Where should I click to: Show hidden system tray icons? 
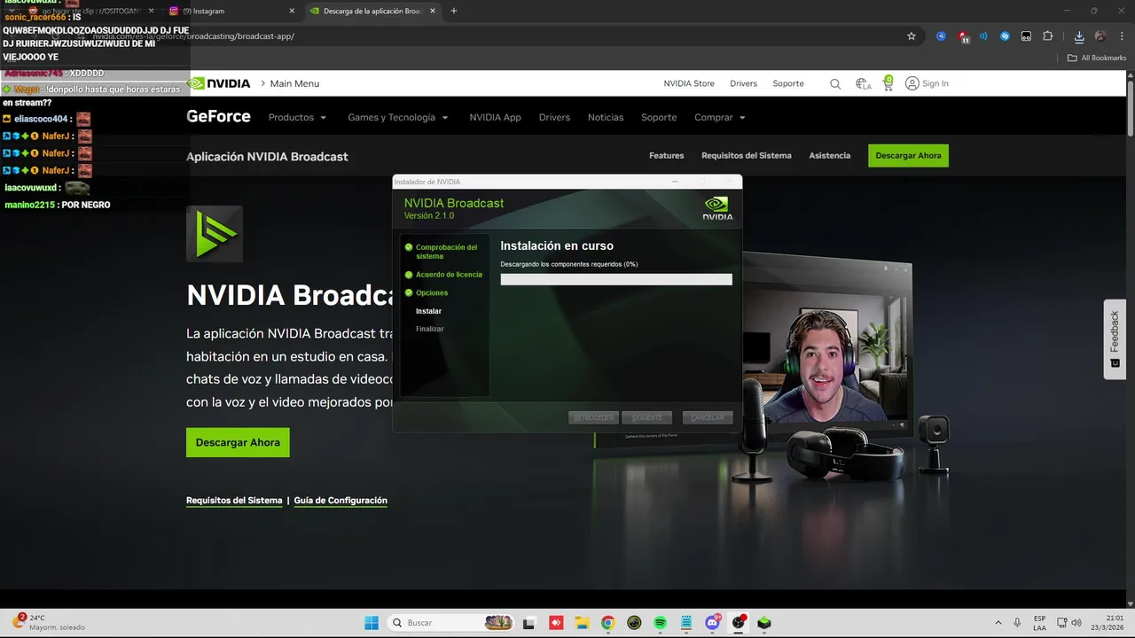998,623
